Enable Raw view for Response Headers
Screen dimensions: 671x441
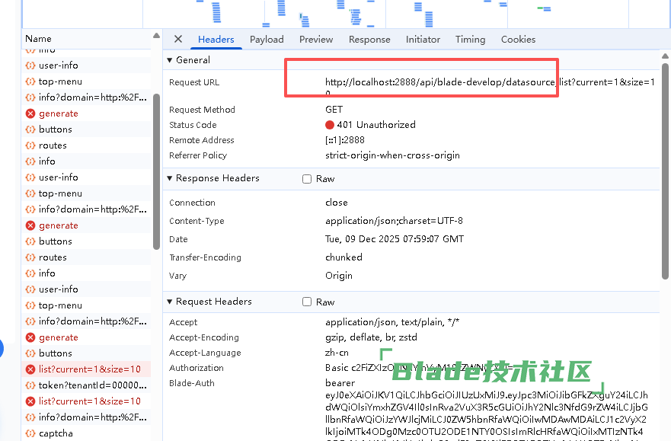307,179
